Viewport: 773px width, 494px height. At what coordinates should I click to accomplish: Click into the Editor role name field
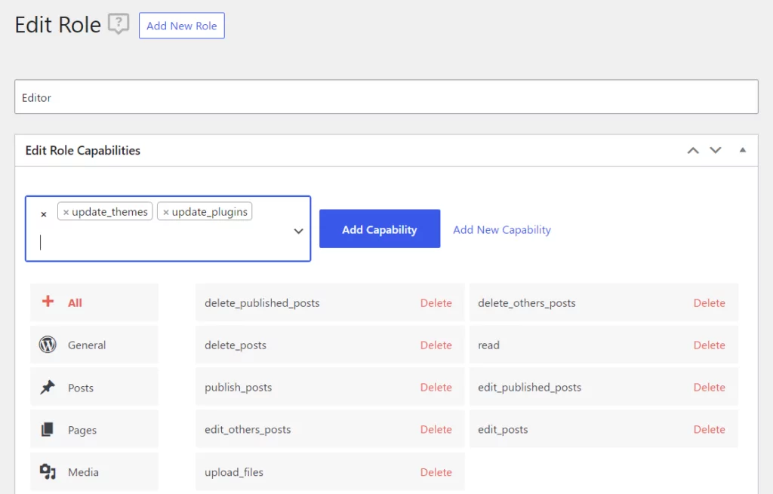coord(386,97)
